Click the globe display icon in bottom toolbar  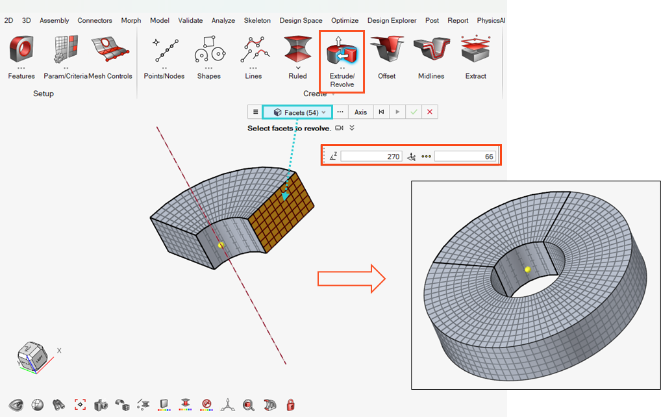[x=38, y=405]
